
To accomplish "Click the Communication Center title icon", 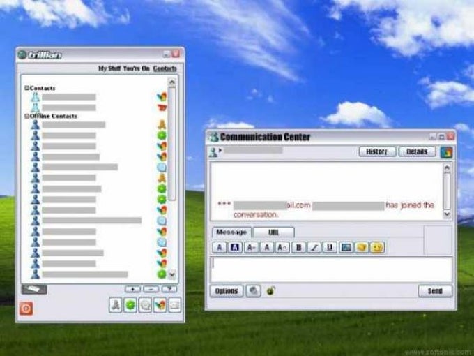I will (x=214, y=137).
